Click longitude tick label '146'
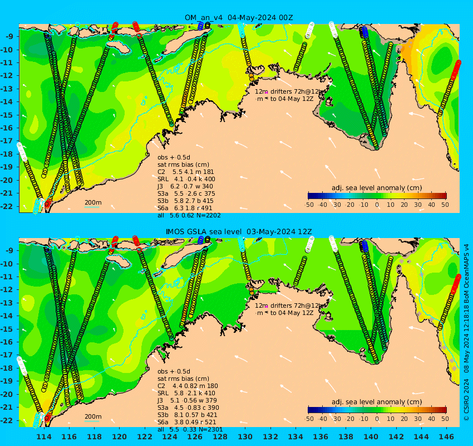473x446 pixels. tap(446, 437)
